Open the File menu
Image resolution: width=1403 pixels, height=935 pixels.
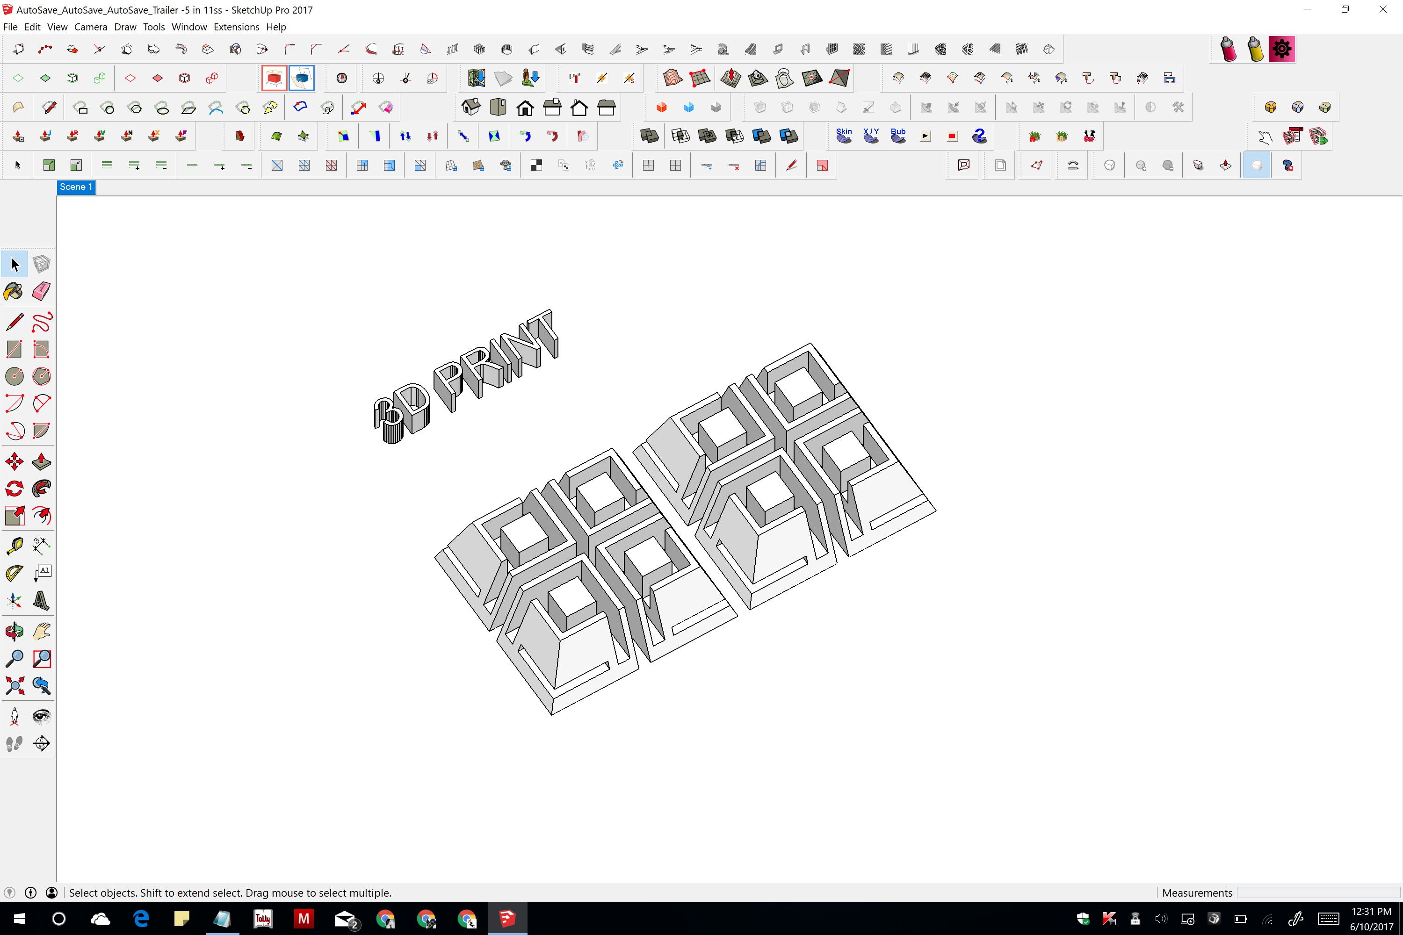(x=10, y=27)
